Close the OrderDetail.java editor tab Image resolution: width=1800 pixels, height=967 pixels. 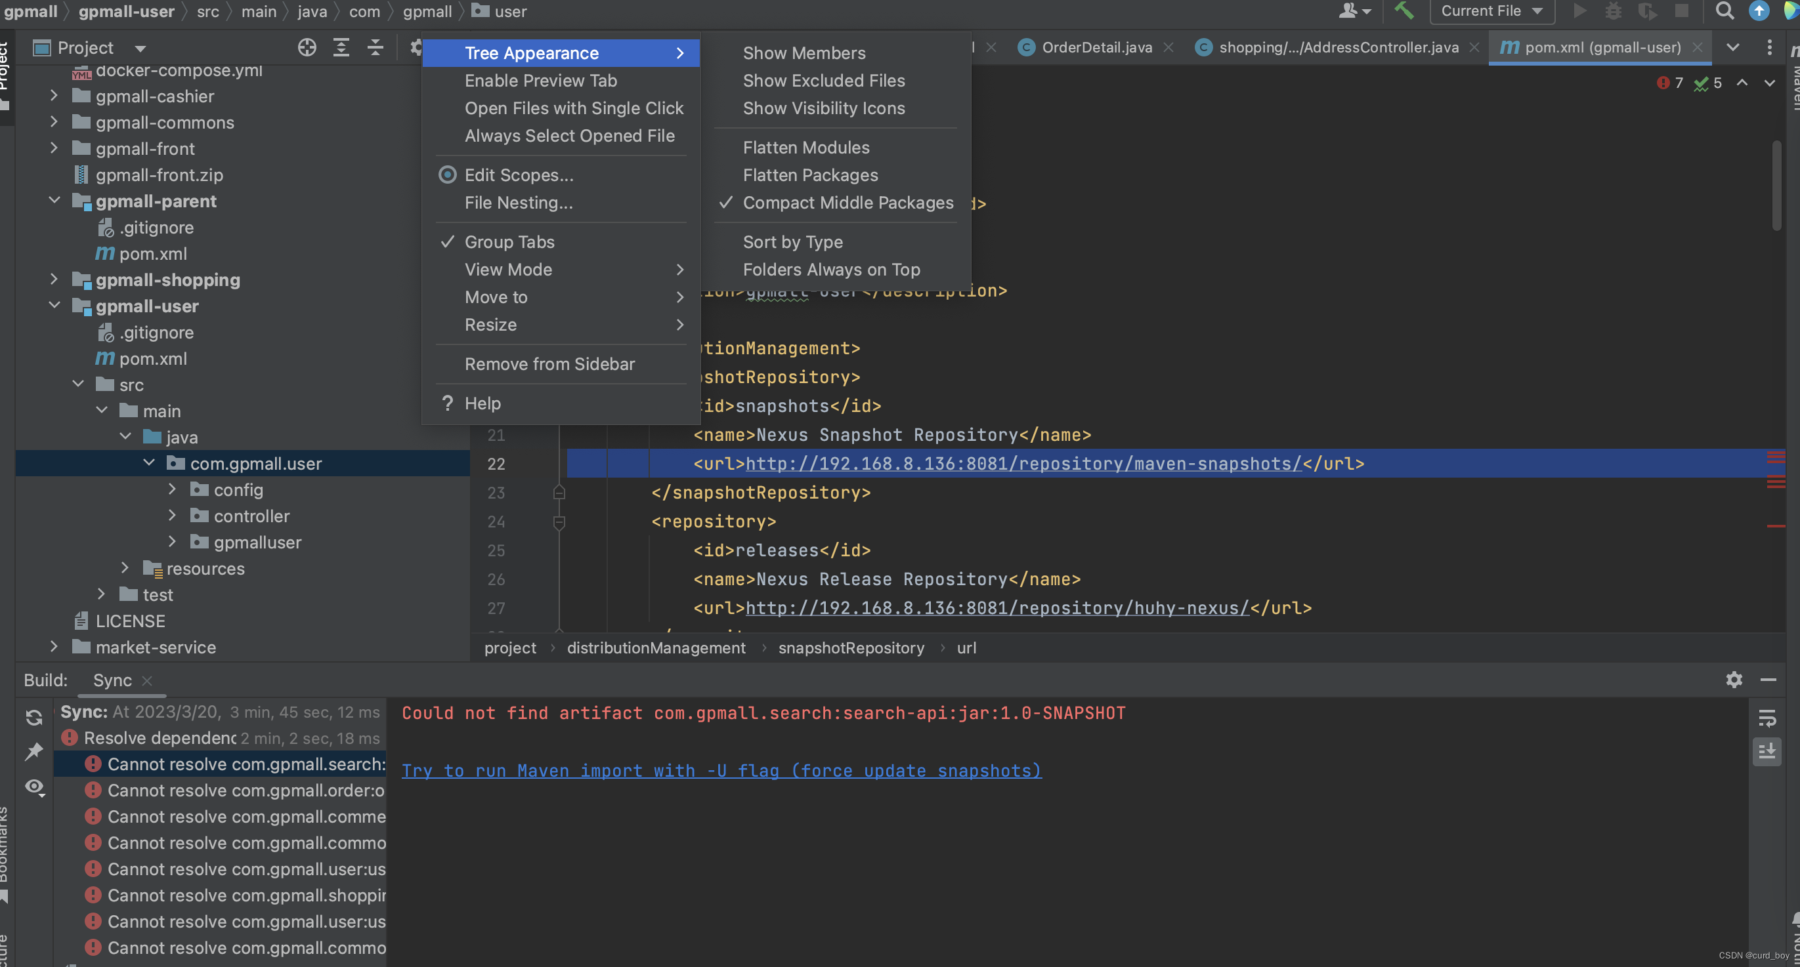click(1168, 47)
